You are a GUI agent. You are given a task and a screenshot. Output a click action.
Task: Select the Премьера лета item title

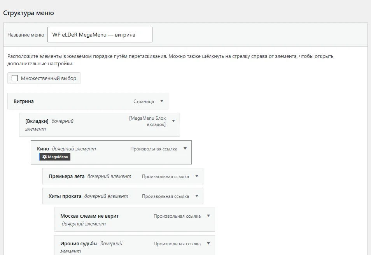point(66,176)
